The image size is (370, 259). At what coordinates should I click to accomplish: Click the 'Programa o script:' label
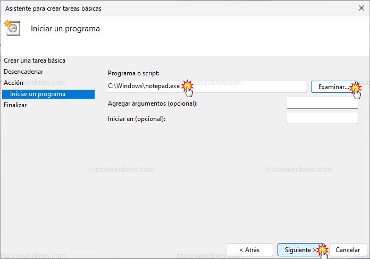(133, 73)
